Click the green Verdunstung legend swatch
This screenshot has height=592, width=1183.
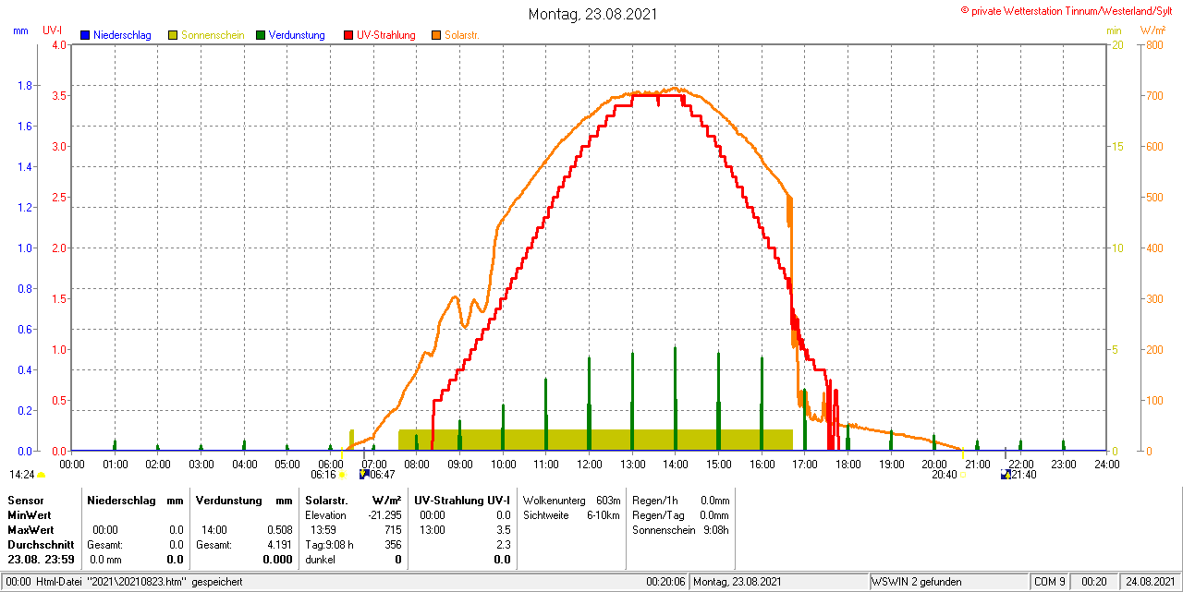261,35
